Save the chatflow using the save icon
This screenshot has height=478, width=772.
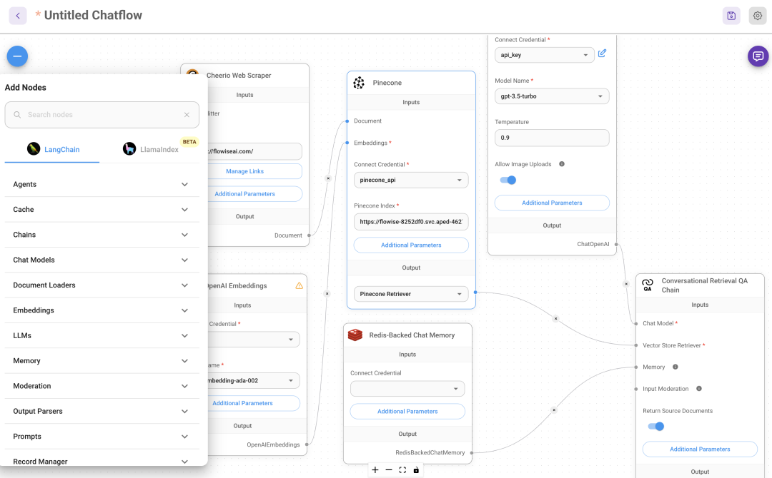[x=731, y=15]
